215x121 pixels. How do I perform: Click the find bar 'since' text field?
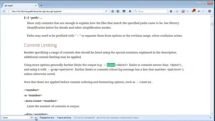(16, 118)
